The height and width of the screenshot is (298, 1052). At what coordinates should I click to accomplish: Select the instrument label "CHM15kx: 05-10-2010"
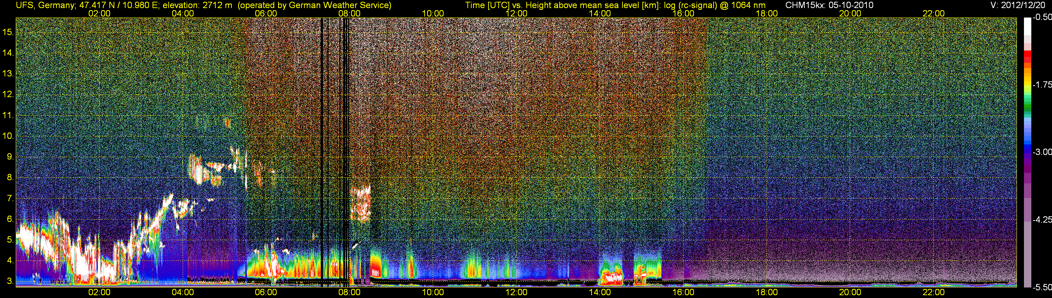(x=829, y=5)
